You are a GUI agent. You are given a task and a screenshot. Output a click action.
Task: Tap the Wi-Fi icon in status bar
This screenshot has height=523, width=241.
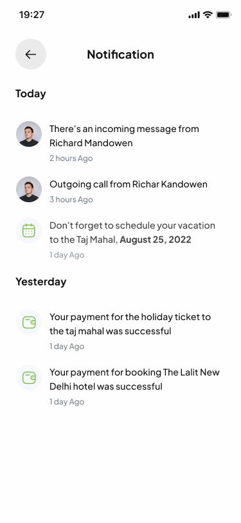click(x=208, y=15)
